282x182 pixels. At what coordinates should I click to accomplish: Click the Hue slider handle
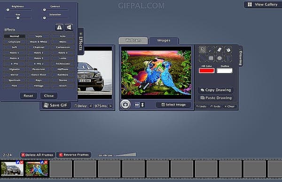click(x=18, y=18)
